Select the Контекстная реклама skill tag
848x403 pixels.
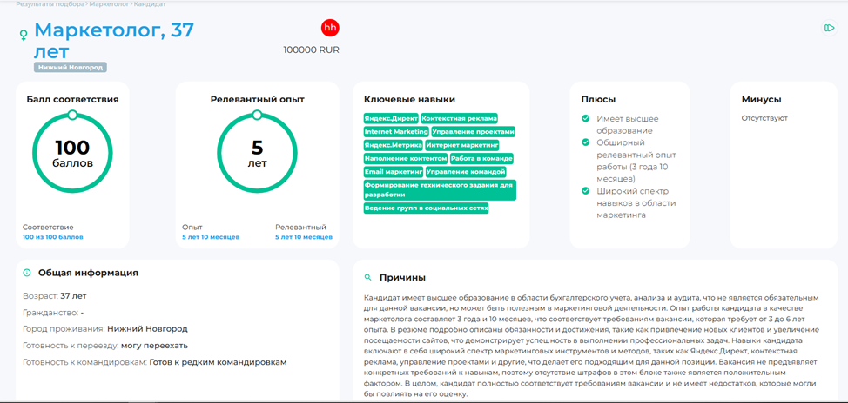[460, 118]
